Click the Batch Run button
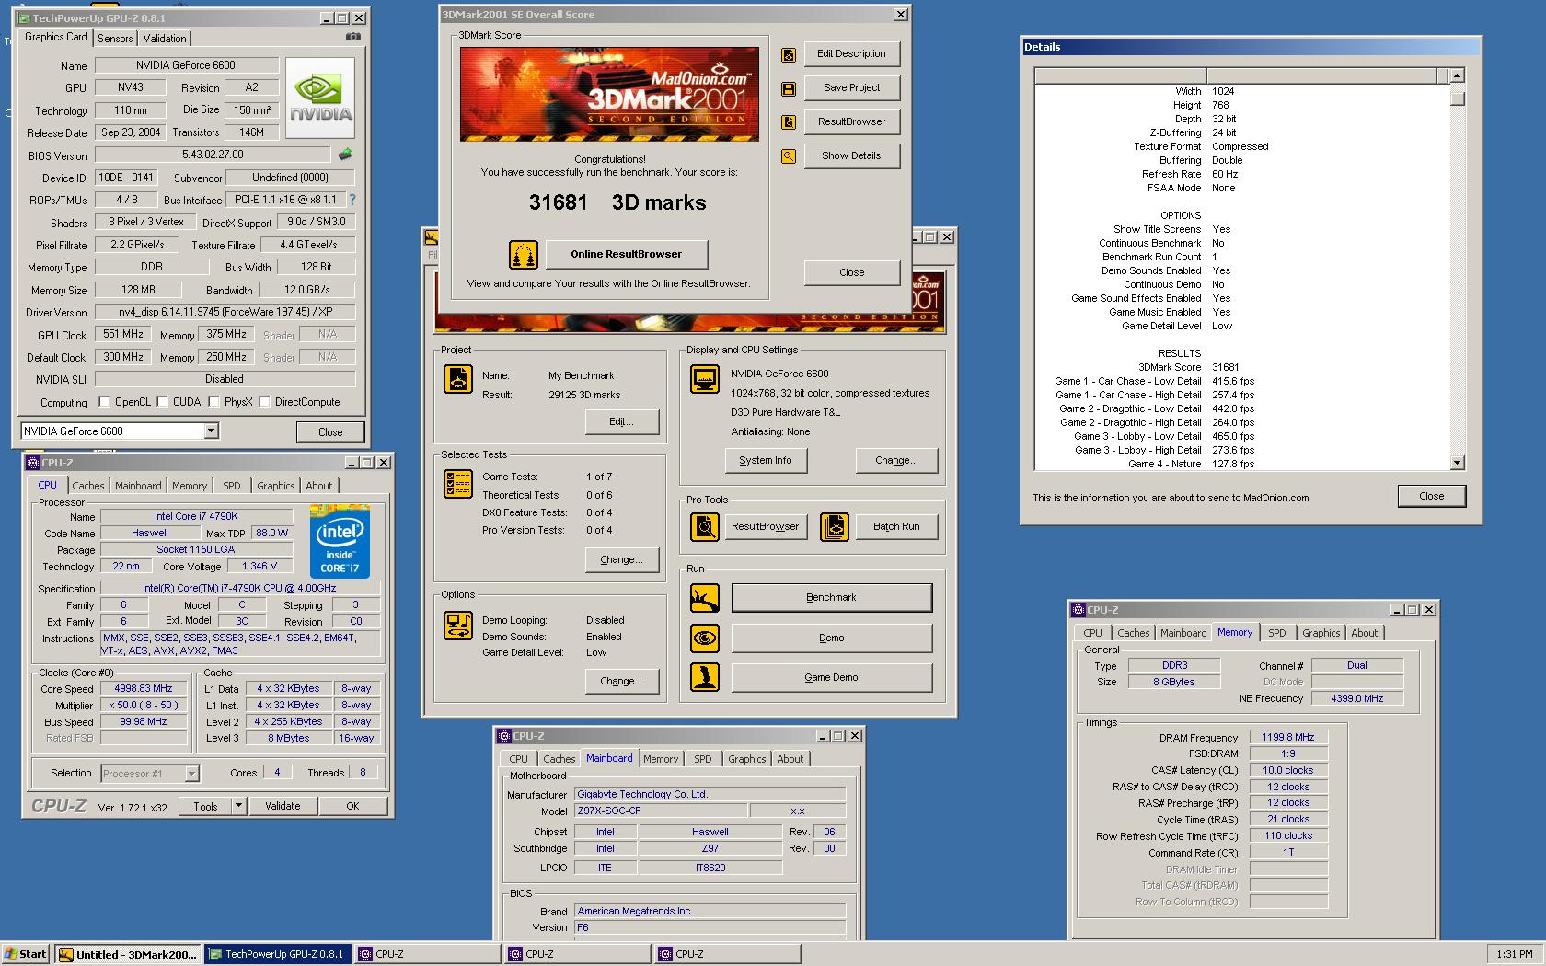 coord(896,527)
